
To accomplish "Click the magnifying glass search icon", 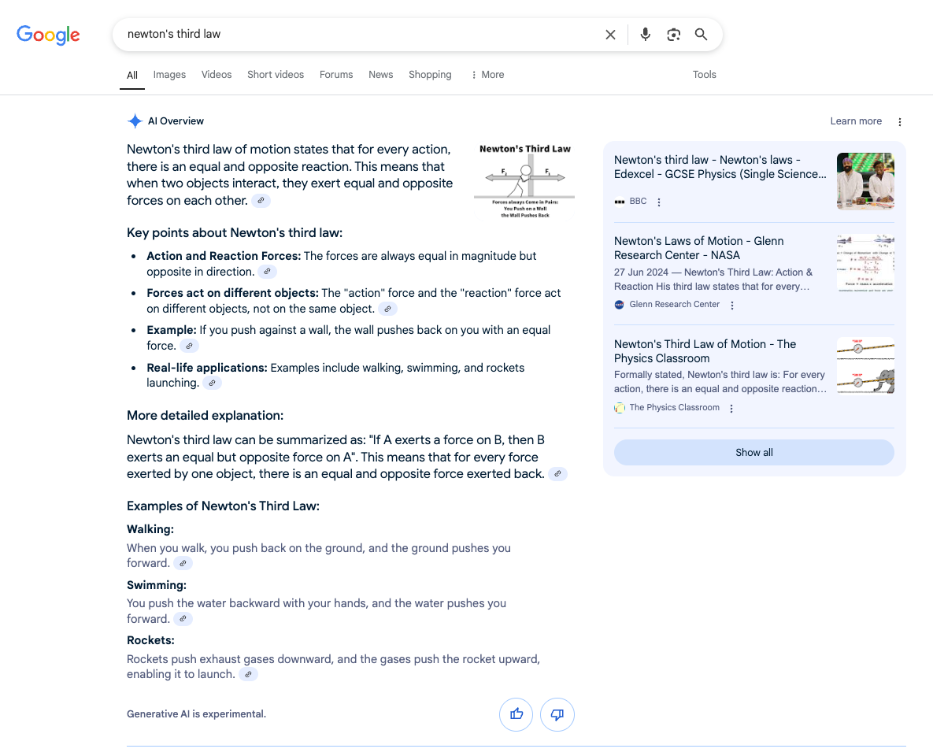I will (701, 35).
